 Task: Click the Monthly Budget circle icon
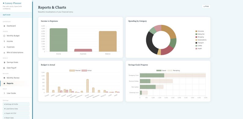click(x=4, y=36)
